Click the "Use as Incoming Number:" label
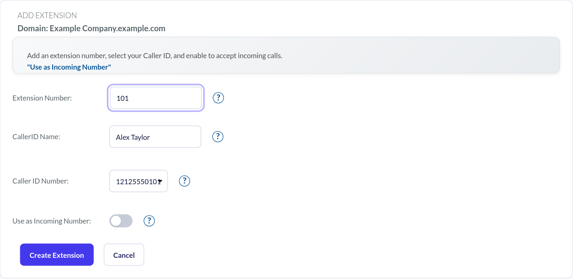Image resolution: width=573 pixels, height=279 pixels. click(52, 221)
